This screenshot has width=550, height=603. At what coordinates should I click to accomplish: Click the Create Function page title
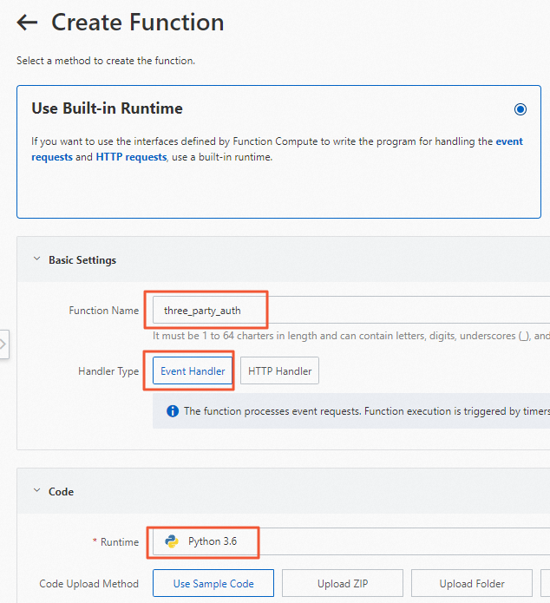[x=137, y=23]
